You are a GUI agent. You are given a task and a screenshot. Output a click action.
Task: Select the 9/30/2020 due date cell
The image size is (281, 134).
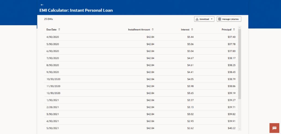[53, 72]
